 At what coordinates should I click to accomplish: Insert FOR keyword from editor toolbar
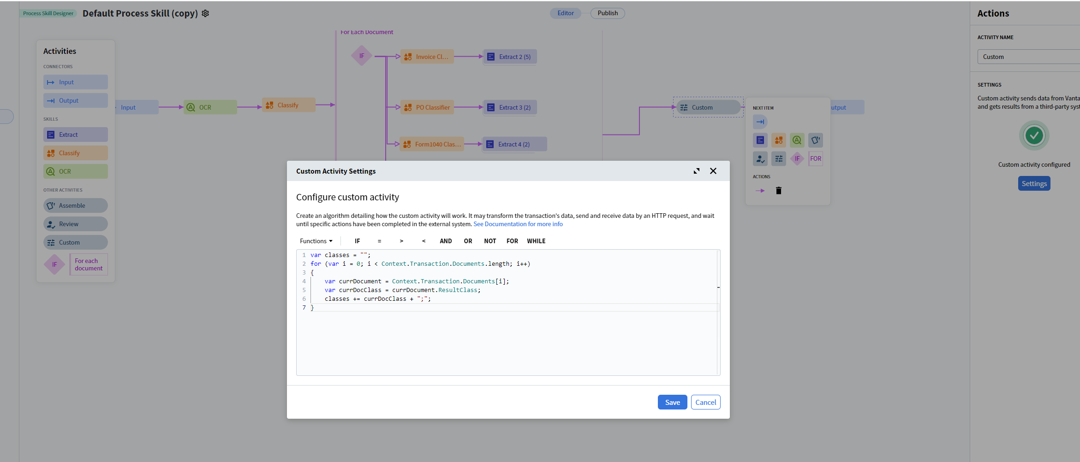tap(512, 241)
